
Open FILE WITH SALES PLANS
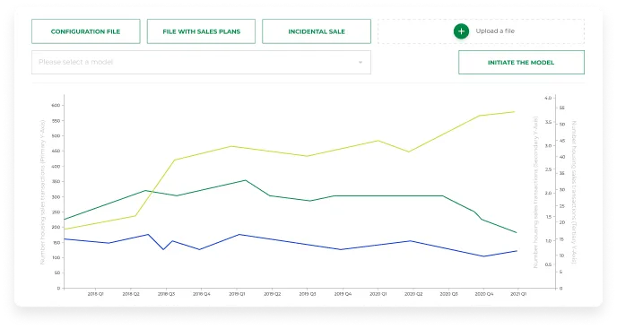[201, 31]
